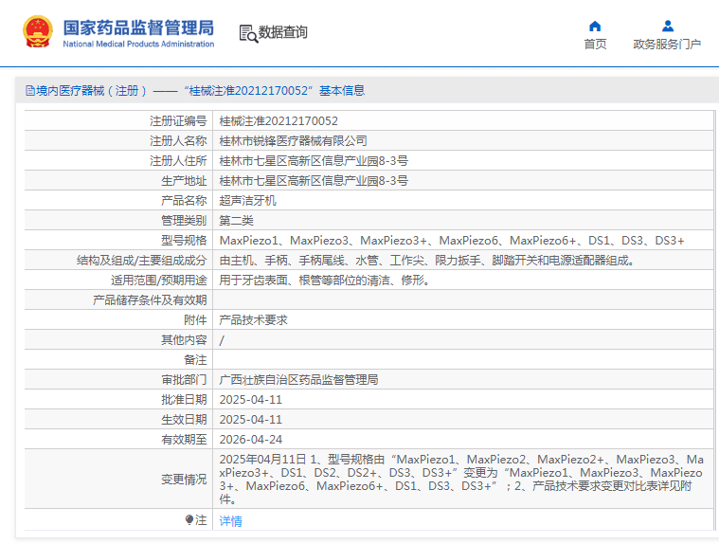This screenshot has height=544, width=719.
Task: Click the 首页 house icon
Action: coord(595,26)
